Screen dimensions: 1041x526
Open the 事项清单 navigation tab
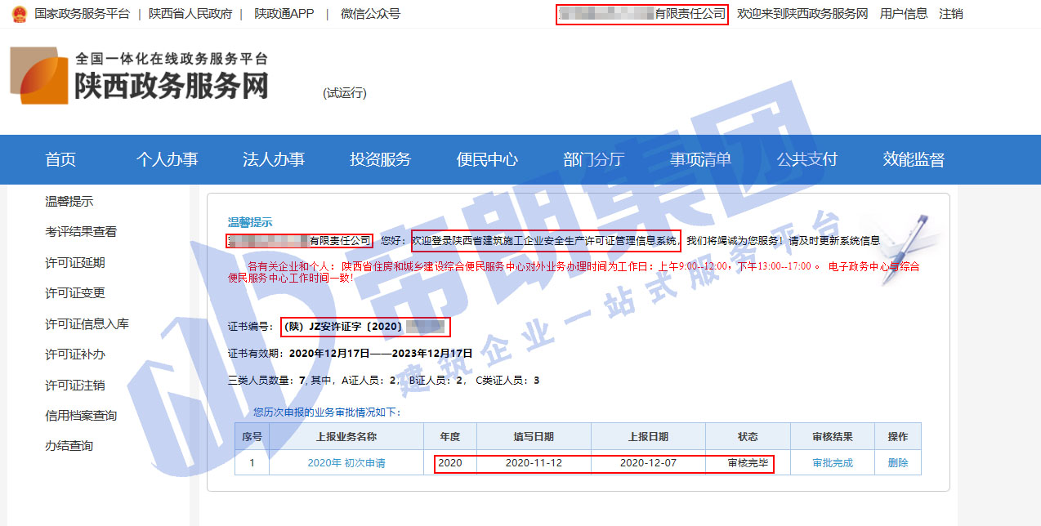pyautogui.click(x=700, y=159)
